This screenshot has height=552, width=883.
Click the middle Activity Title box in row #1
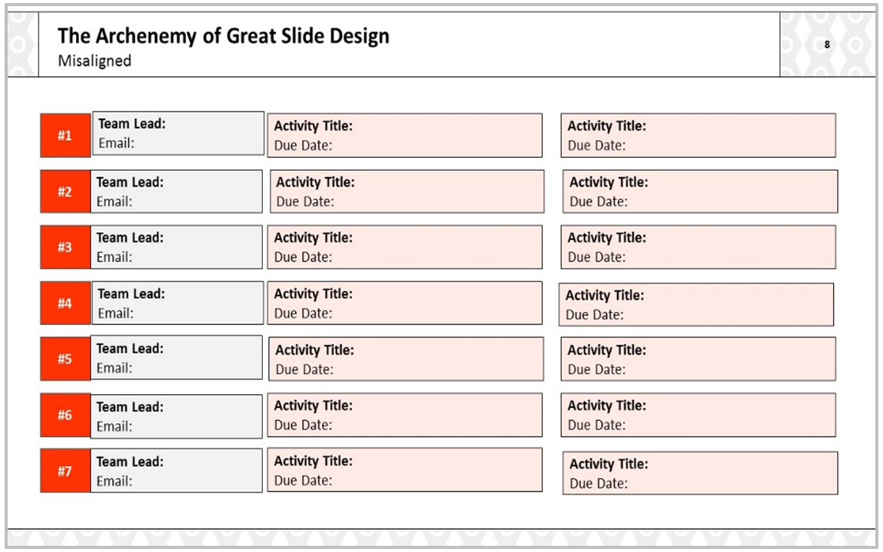click(x=405, y=135)
